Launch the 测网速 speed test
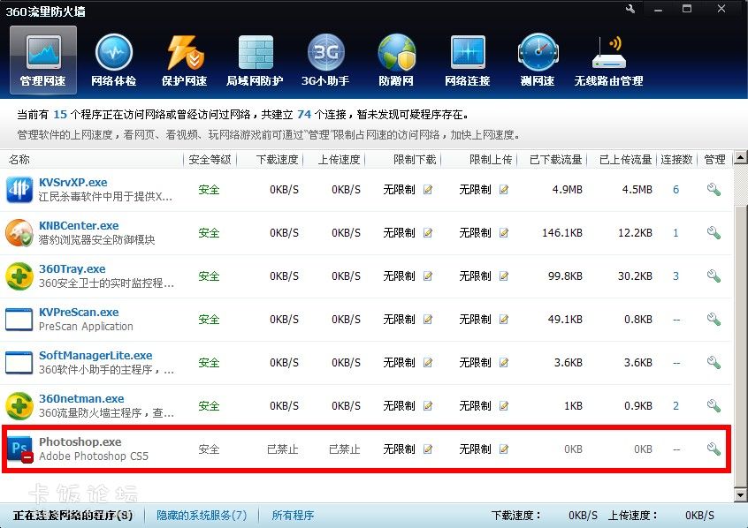The image size is (748, 528). point(538,59)
